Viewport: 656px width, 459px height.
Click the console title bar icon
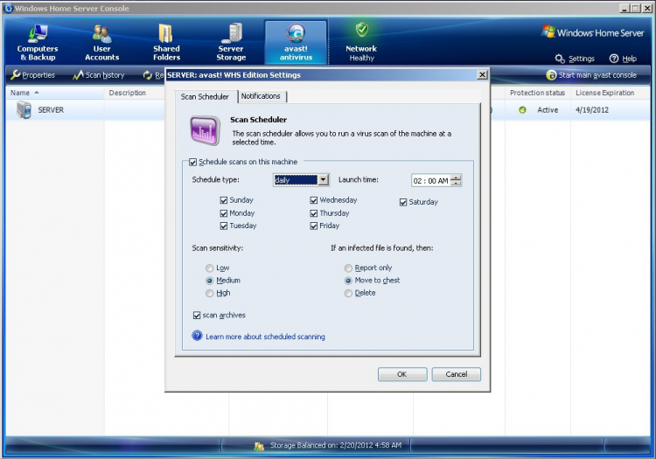[x=8, y=8]
